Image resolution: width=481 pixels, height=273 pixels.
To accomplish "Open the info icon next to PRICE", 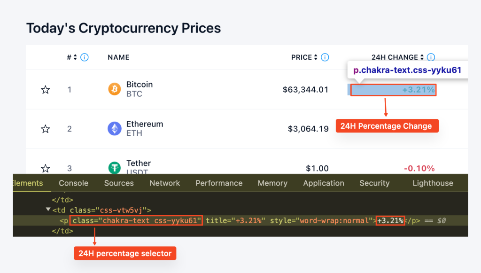I will point(325,57).
